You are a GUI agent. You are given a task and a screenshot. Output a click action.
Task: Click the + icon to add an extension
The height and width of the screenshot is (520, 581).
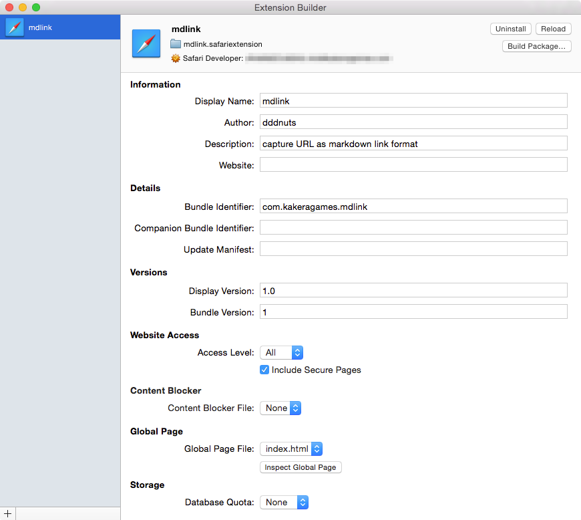click(x=7, y=513)
